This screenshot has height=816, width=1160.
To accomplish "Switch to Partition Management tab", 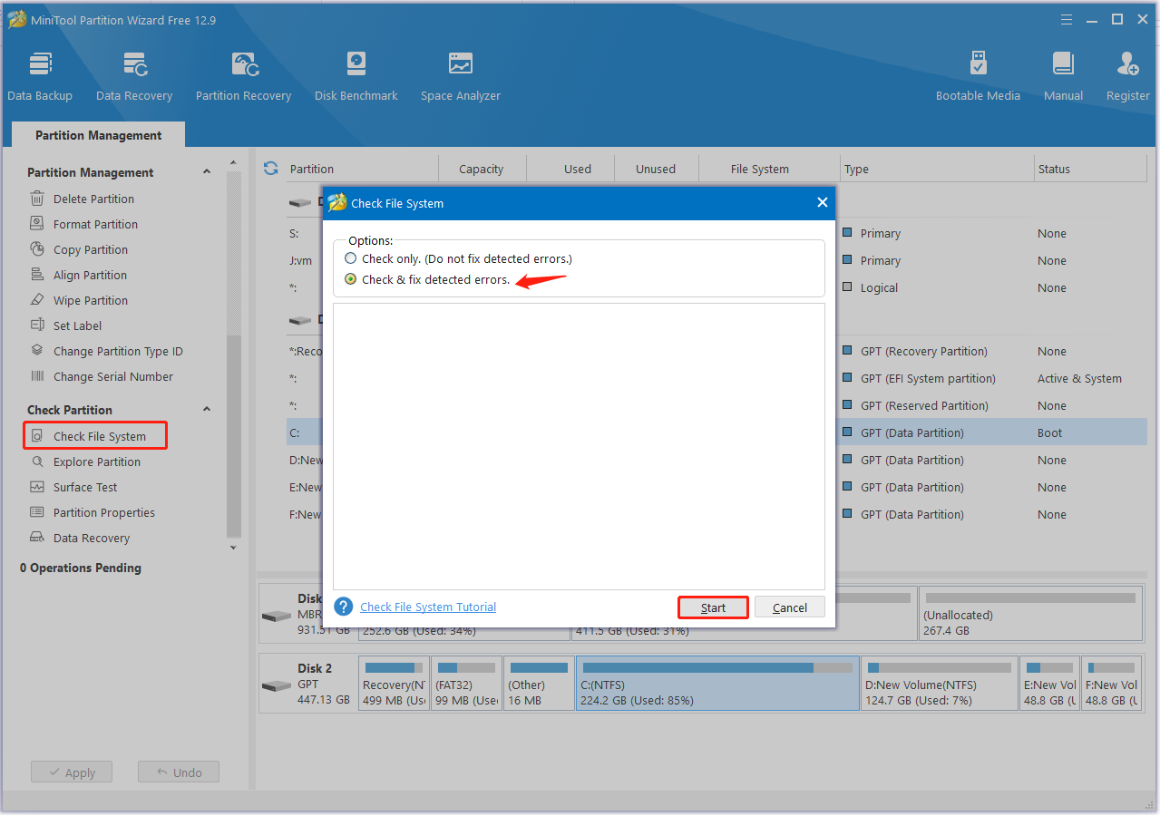I will (x=98, y=135).
